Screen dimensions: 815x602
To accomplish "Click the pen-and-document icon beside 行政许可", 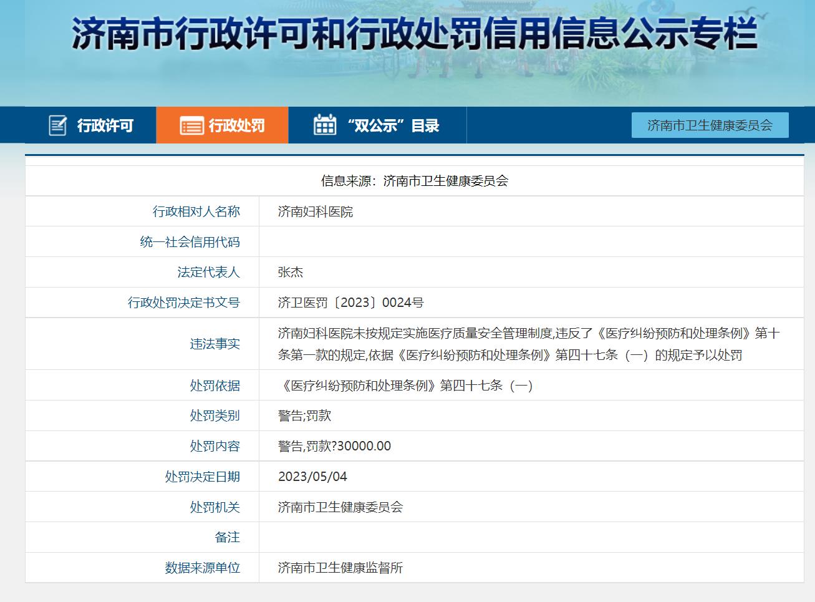I will pyautogui.click(x=59, y=125).
